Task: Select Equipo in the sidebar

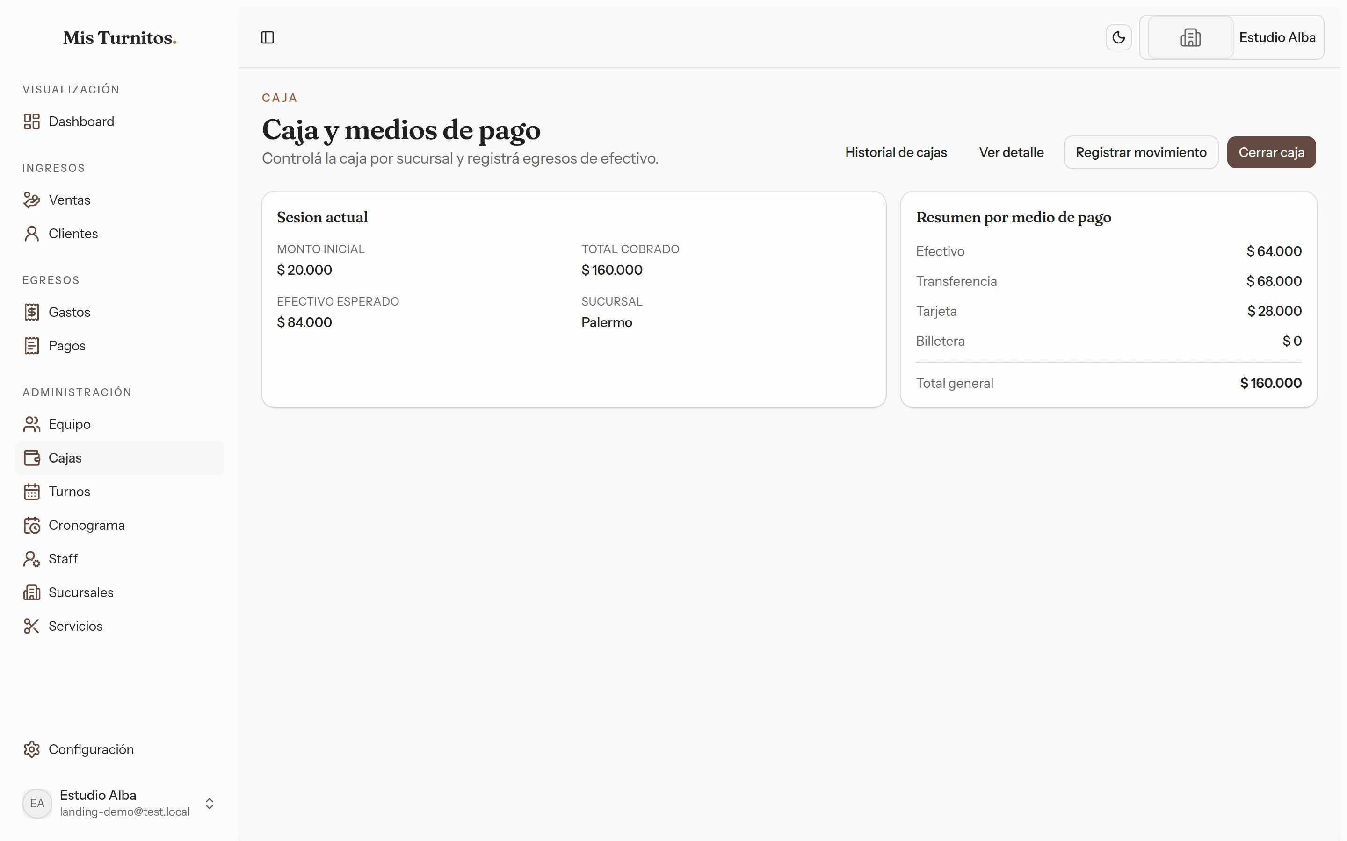Action: point(120,424)
